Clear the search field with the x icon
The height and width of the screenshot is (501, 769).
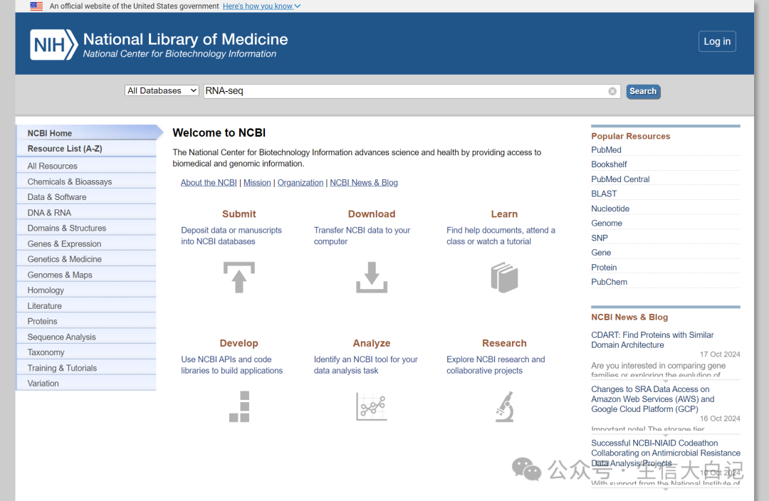coord(612,91)
